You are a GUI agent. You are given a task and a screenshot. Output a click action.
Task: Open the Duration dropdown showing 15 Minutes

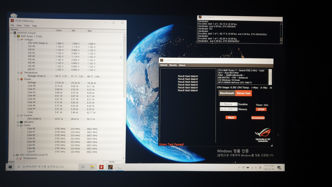click(228, 104)
